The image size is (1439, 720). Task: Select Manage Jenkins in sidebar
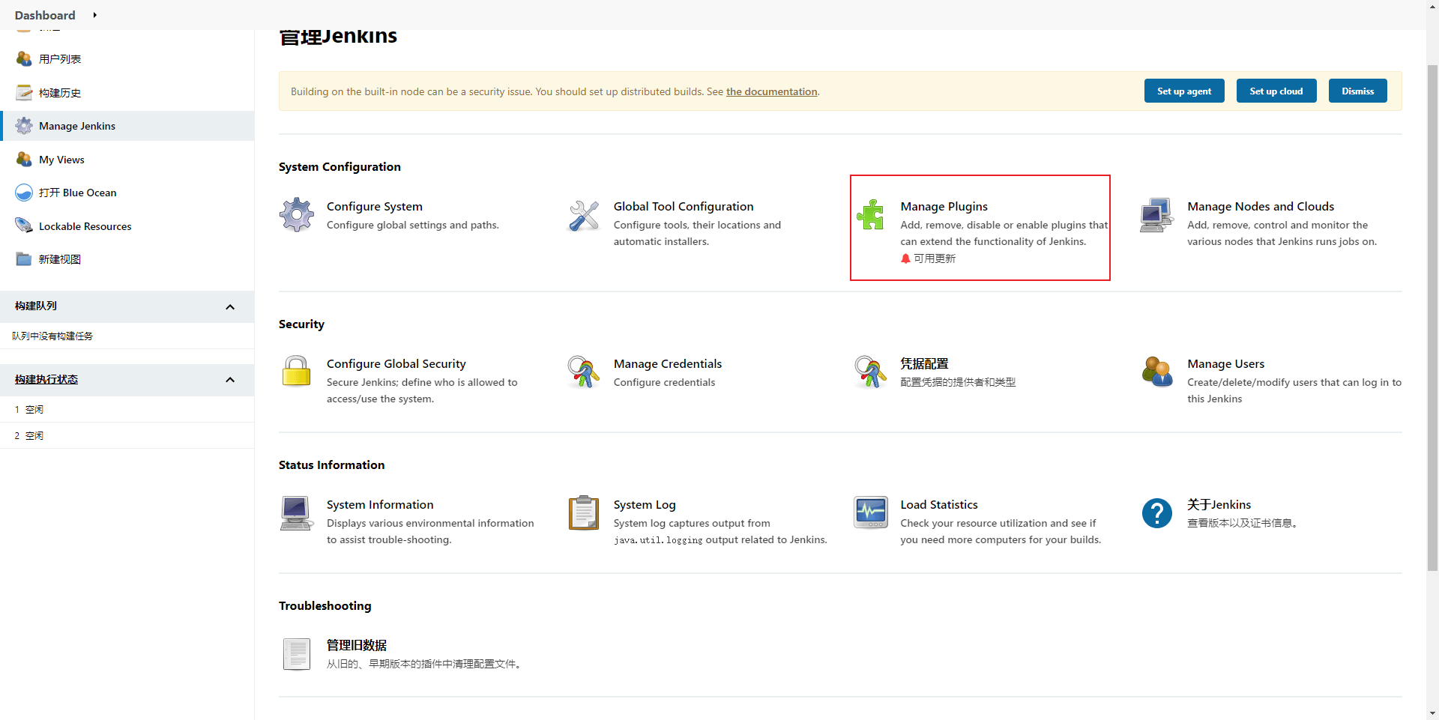click(x=127, y=126)
